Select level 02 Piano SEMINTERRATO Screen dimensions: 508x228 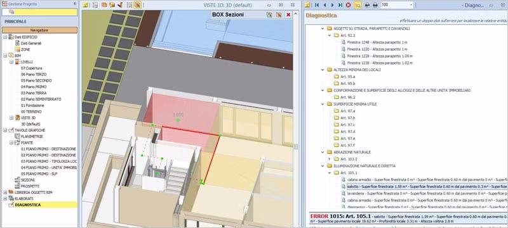41,99
